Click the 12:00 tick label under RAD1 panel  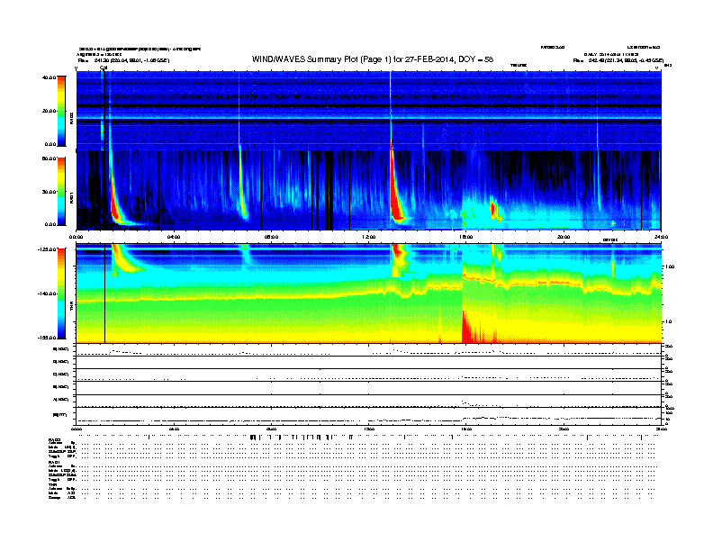pyautogui.click(x=369, y=237)
